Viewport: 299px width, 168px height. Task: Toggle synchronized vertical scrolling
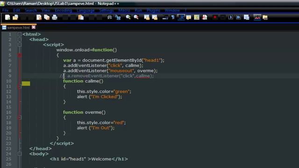[x=147, y=17]
